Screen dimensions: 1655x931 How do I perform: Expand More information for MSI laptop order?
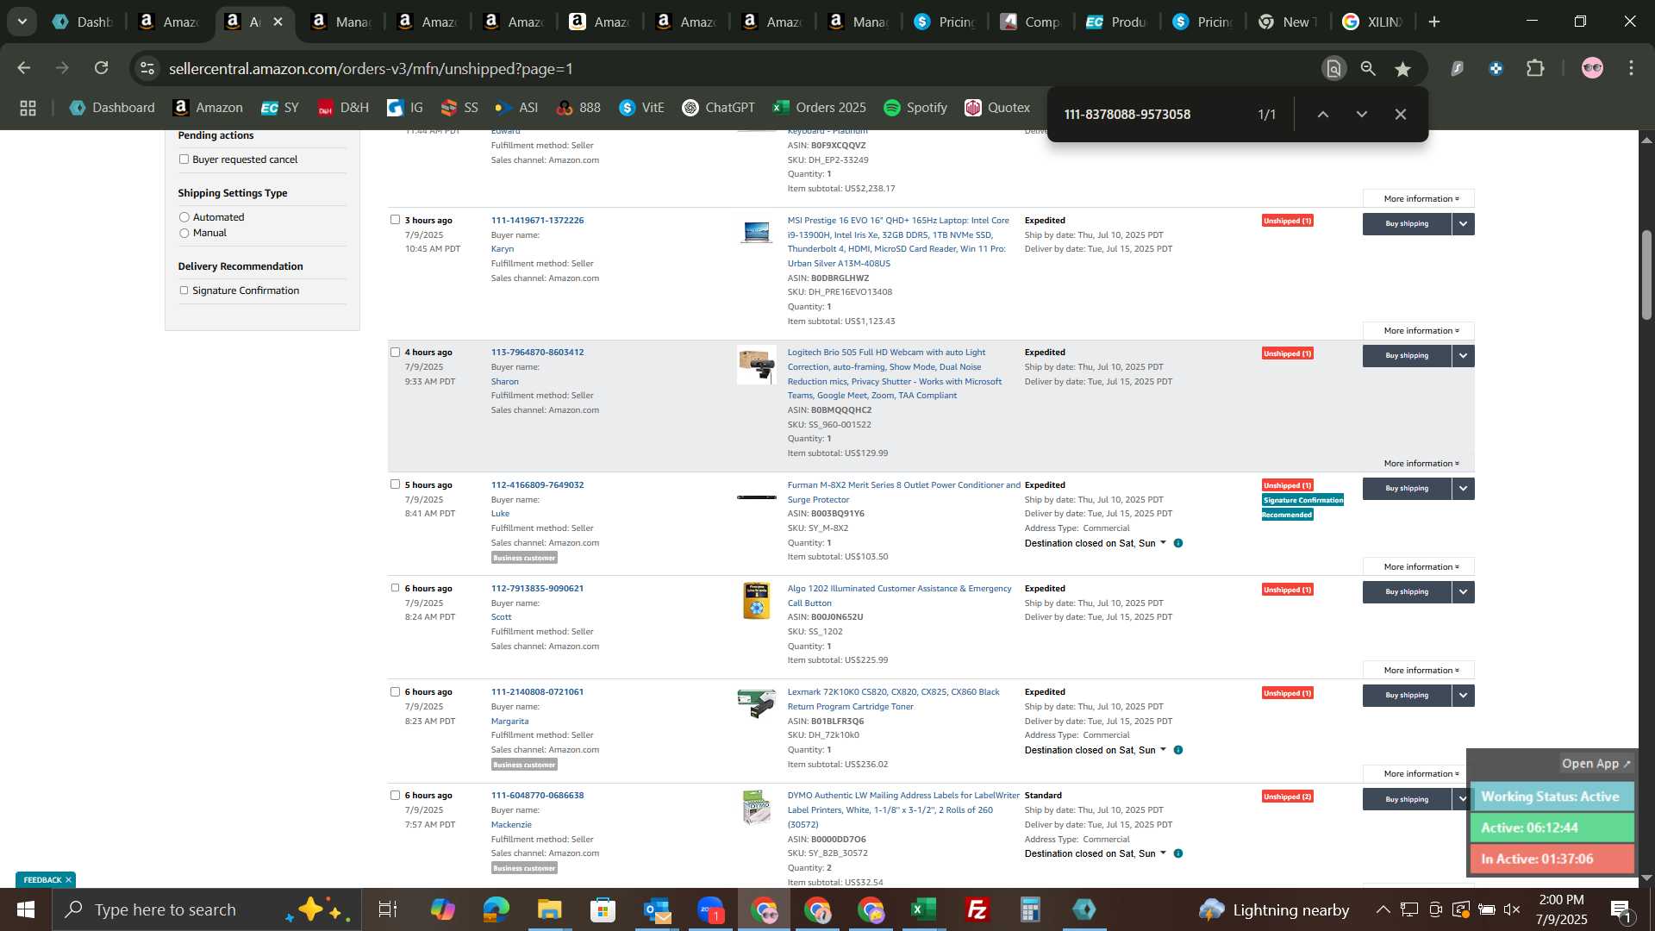(x=1419, y=331)
